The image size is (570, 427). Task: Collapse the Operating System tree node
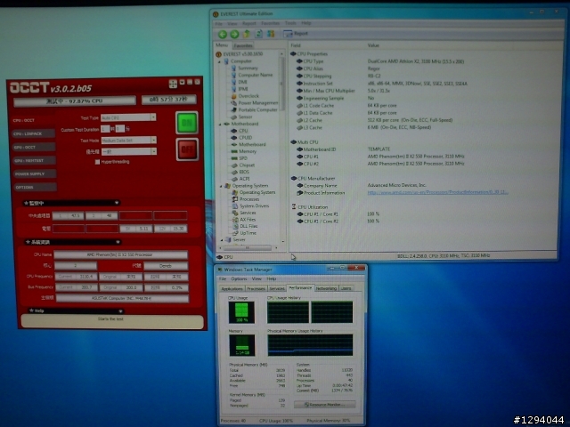point(221,186)
